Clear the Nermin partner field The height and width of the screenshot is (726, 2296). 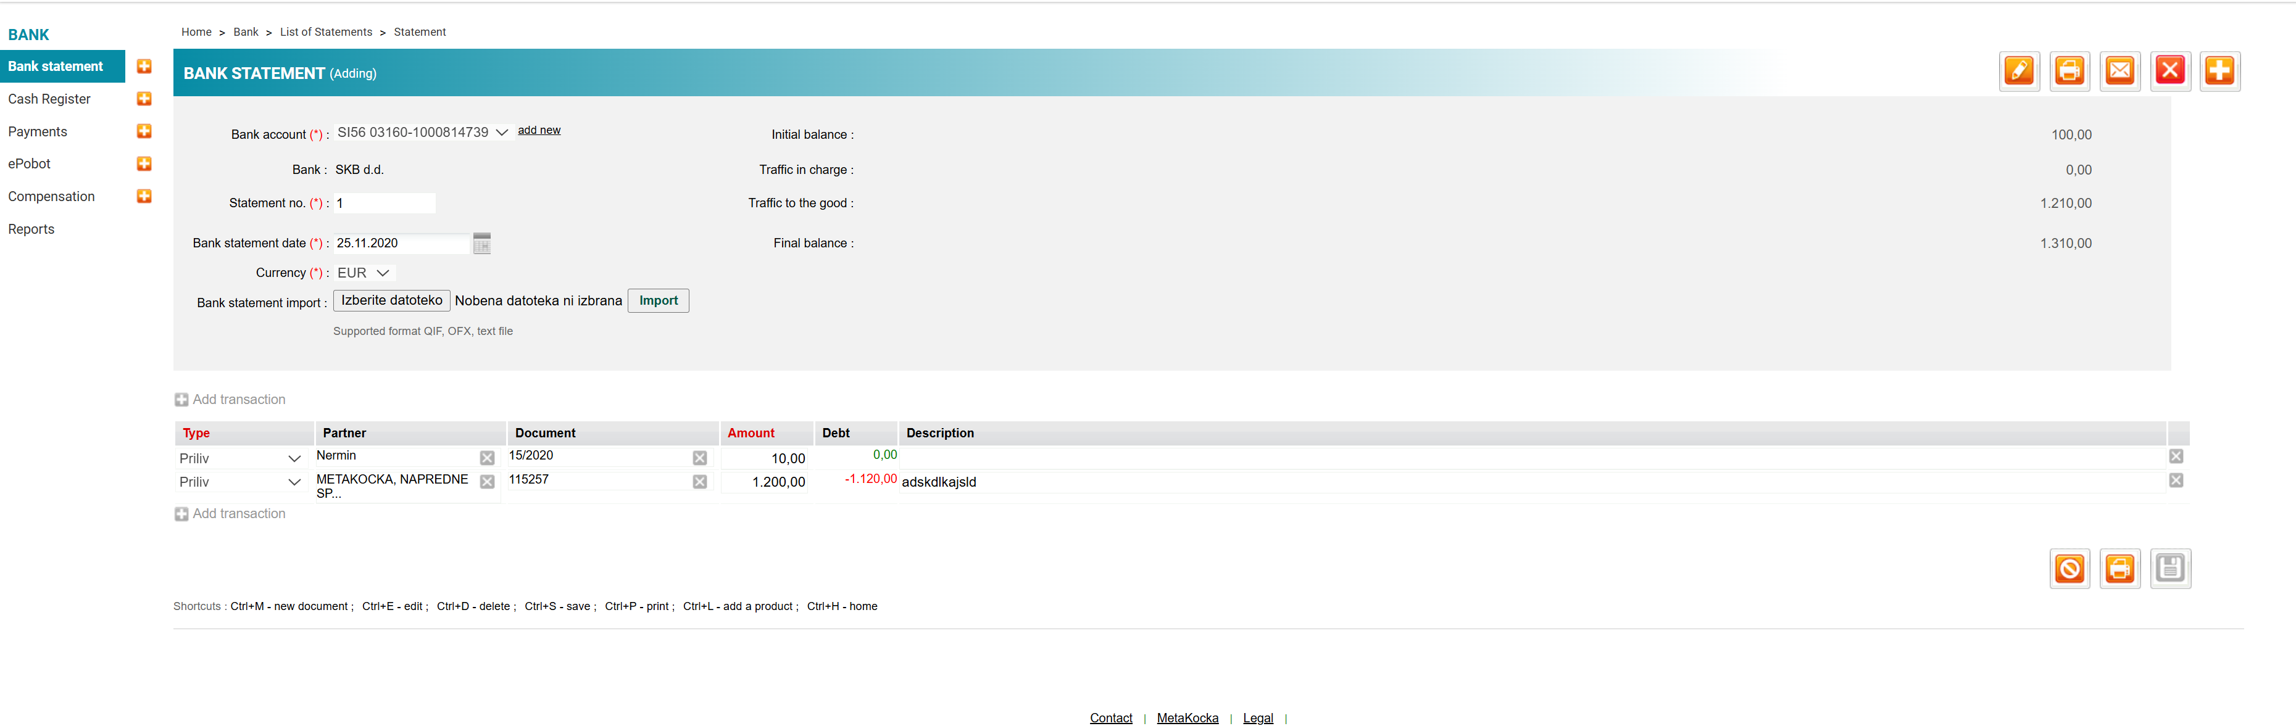[486, 458]
